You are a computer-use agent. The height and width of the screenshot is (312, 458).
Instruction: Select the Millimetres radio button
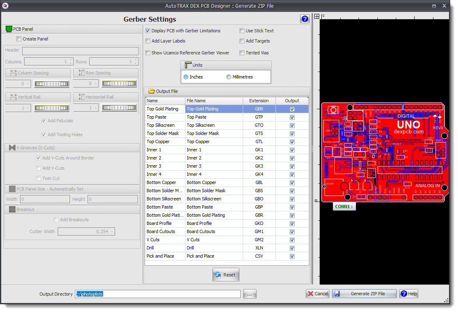tap(229, 77)
